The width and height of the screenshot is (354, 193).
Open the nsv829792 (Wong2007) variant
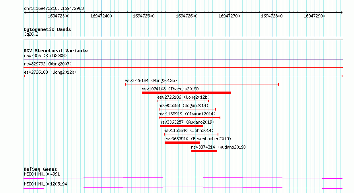pos(48,64)
